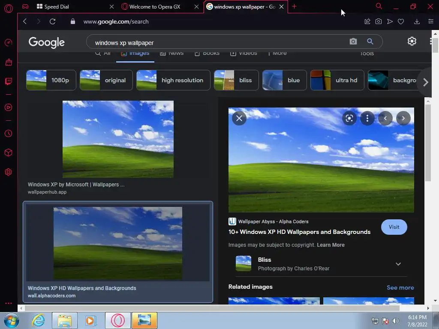Select the Images search tab
This screenshot has height=329, width=439.
[x=135, y=54]
